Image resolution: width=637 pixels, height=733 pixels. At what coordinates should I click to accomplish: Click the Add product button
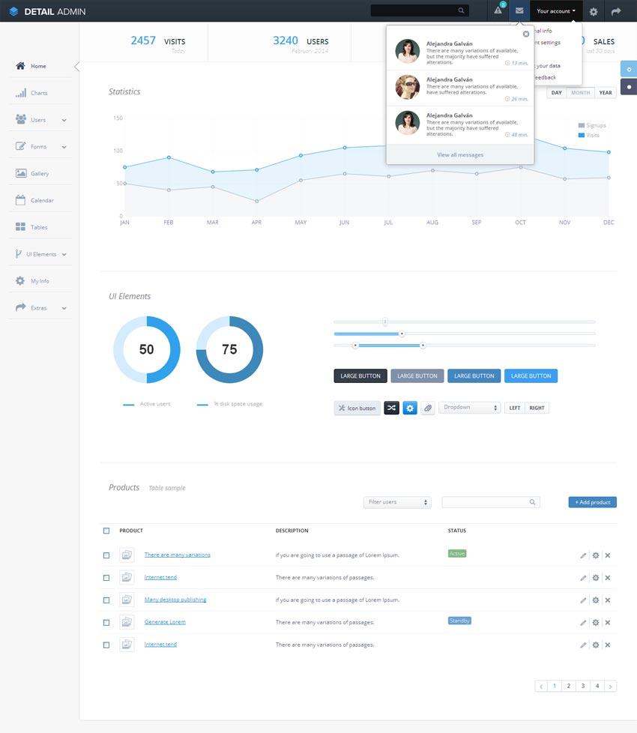pos(592,502)
